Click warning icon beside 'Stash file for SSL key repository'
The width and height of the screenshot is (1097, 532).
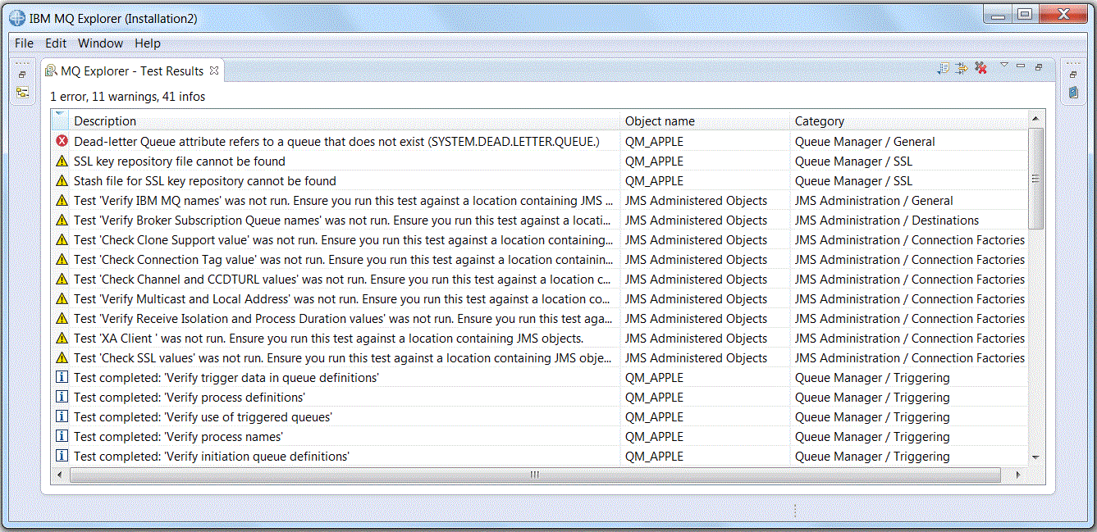[x=62, y=180]
